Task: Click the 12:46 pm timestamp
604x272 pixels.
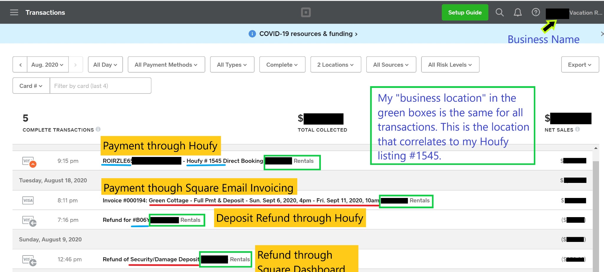Action: pos(69,259)
